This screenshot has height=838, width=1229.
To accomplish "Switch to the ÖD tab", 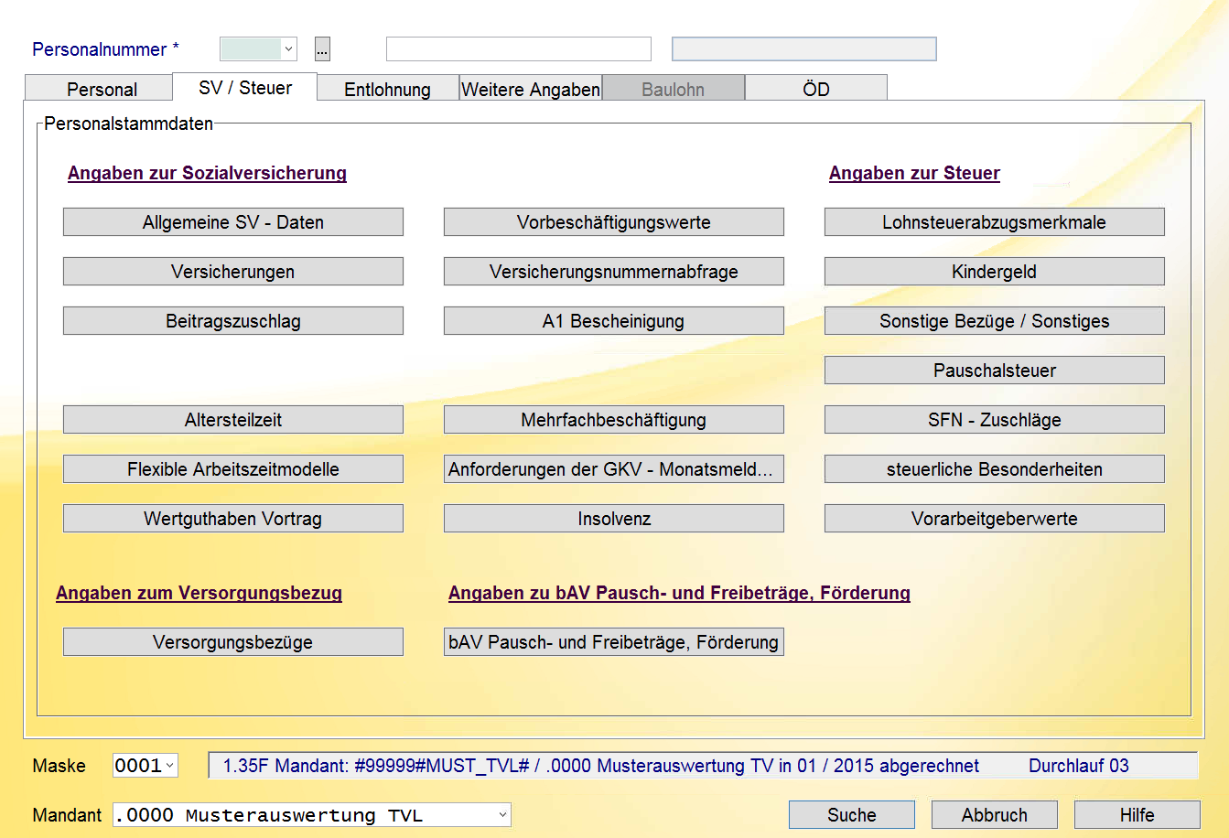I will (816, 89).
